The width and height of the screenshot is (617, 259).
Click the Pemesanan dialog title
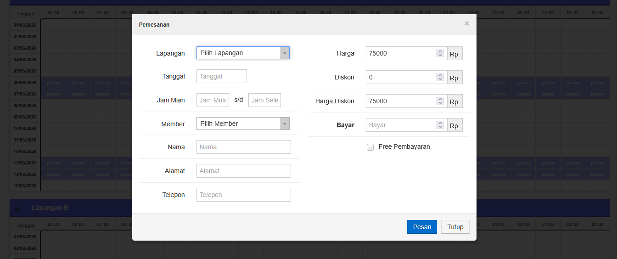coord(154,25)
